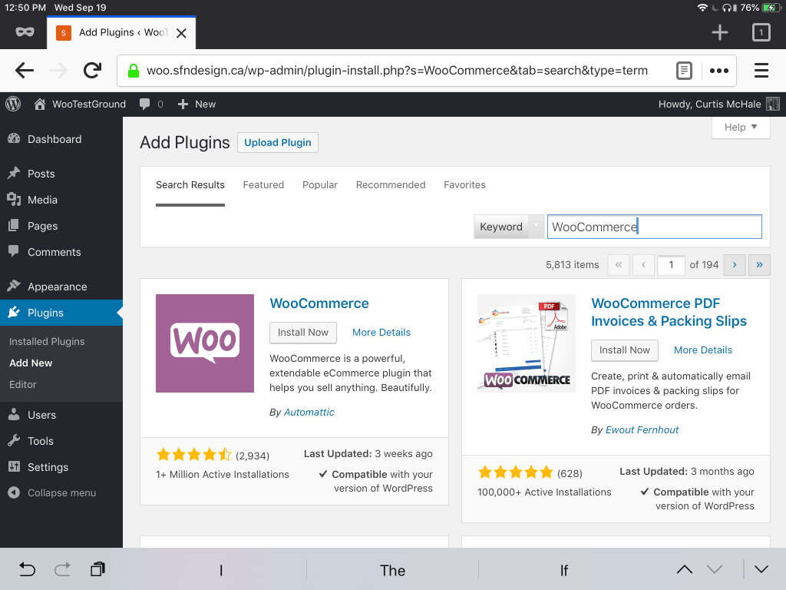
Task: Click the browser address bar URL
Action: [397, 71]
